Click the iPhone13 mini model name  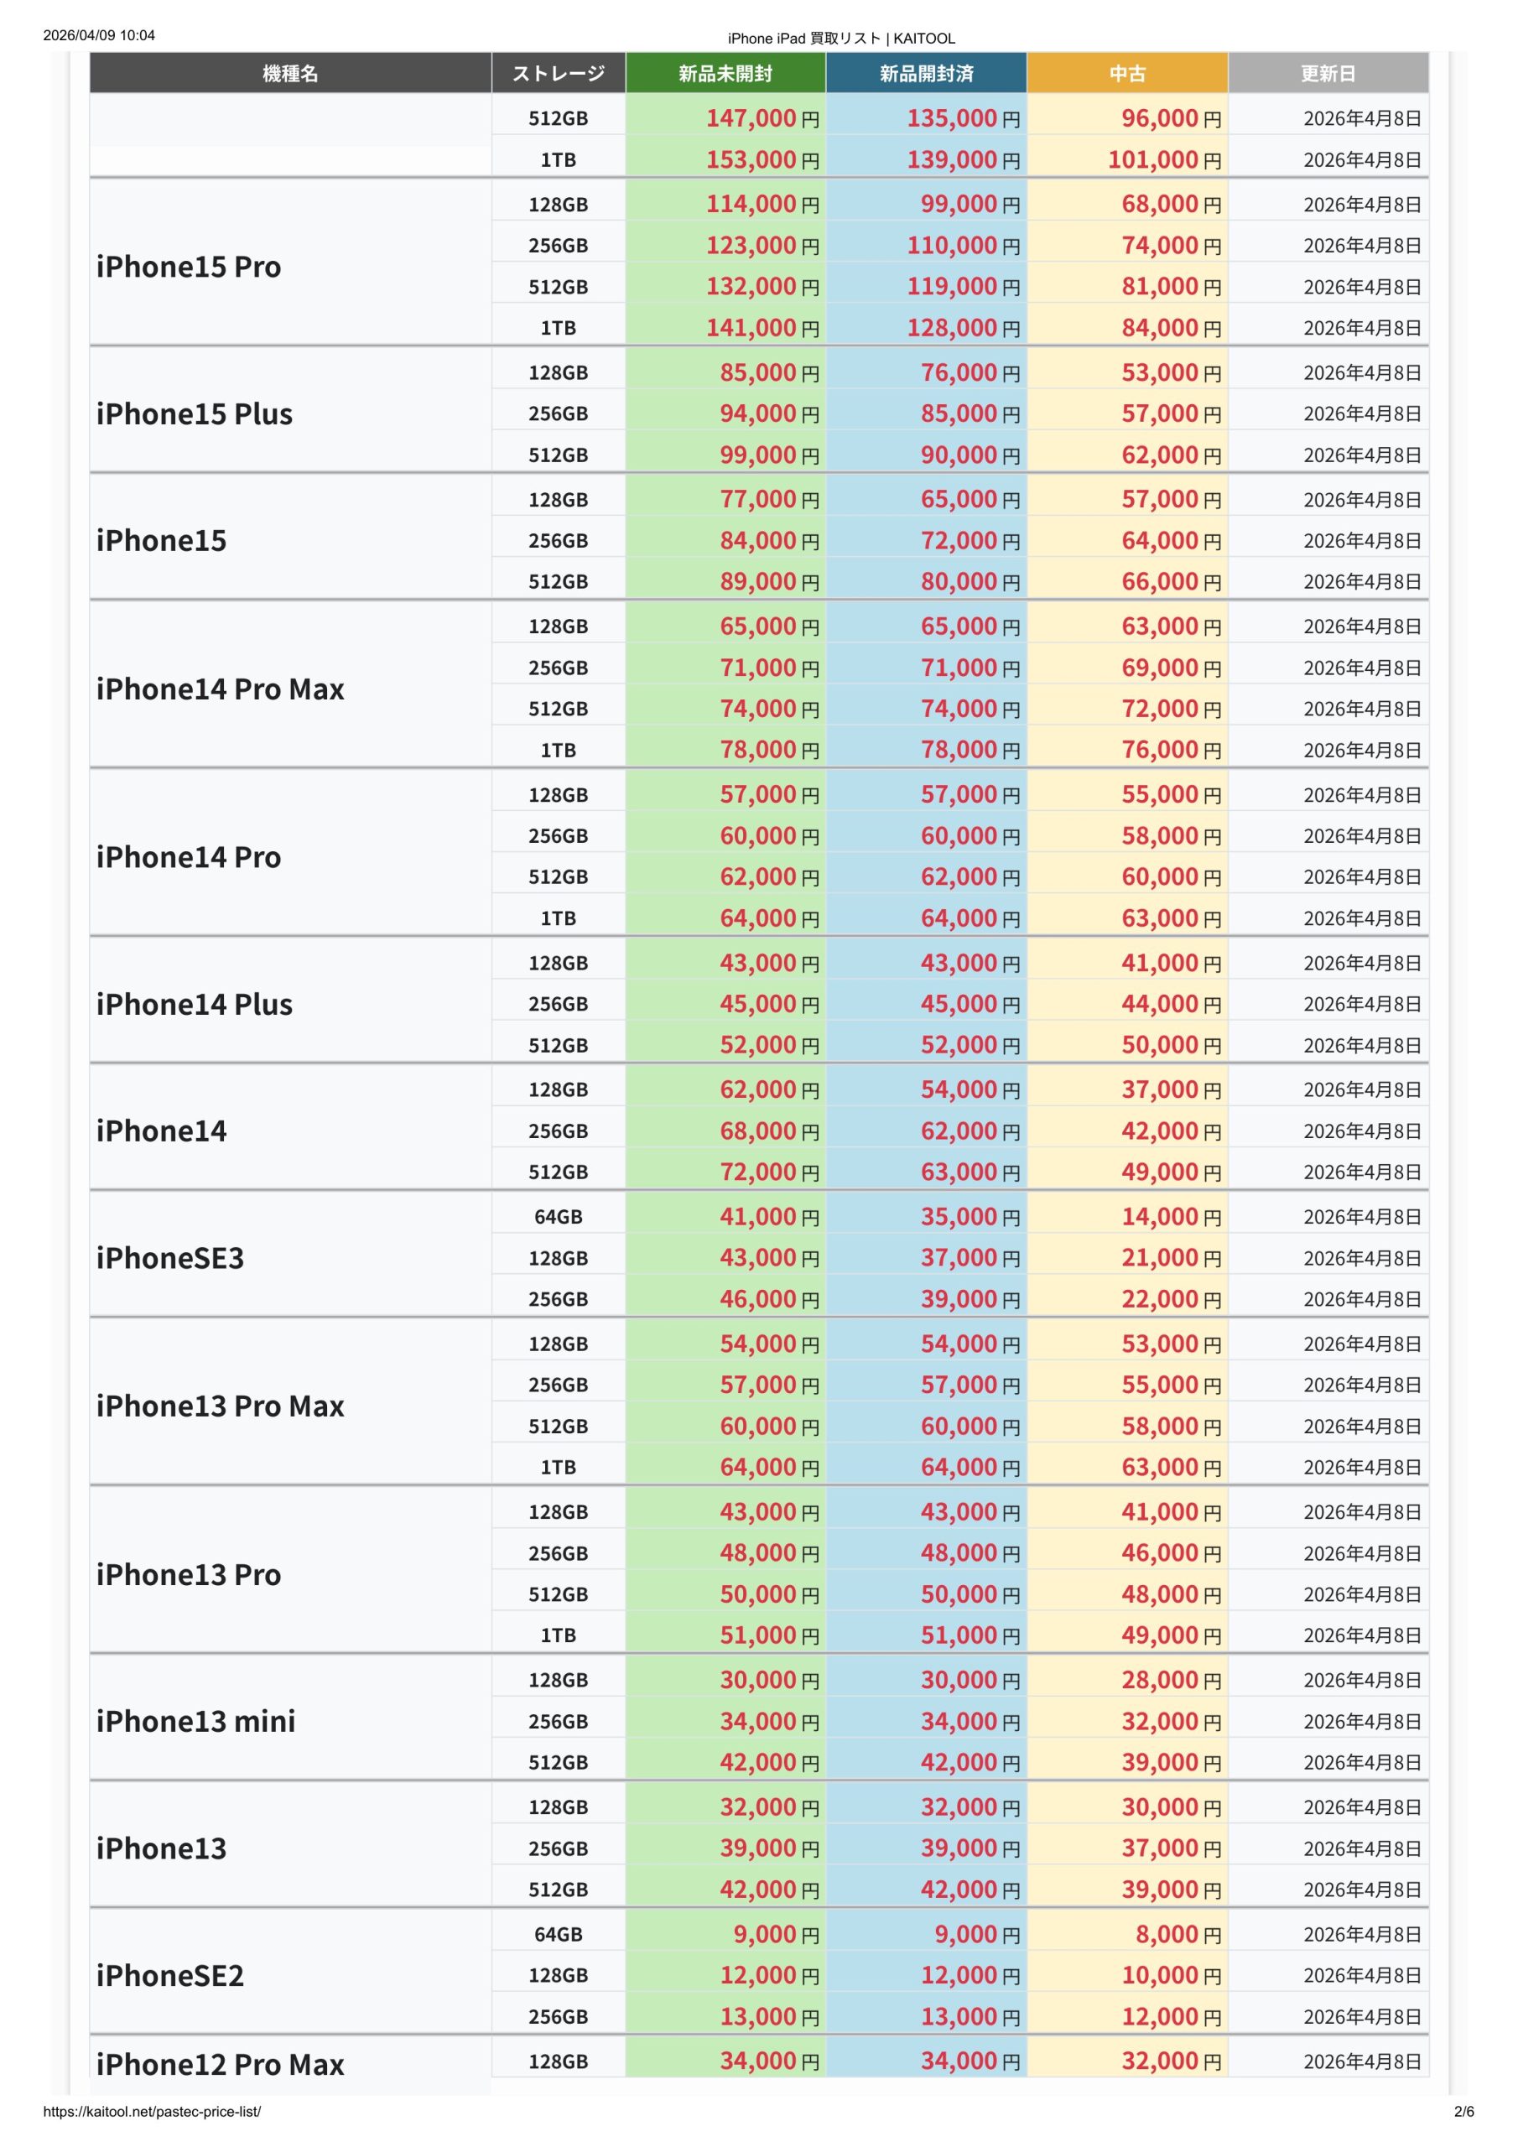[x=195, y=1721]
